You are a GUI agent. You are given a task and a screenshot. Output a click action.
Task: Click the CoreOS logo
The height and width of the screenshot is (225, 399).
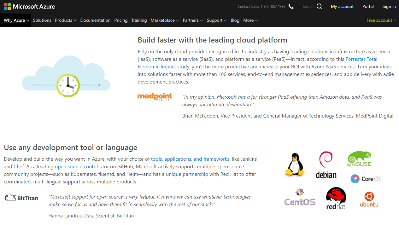coord(366,179)
